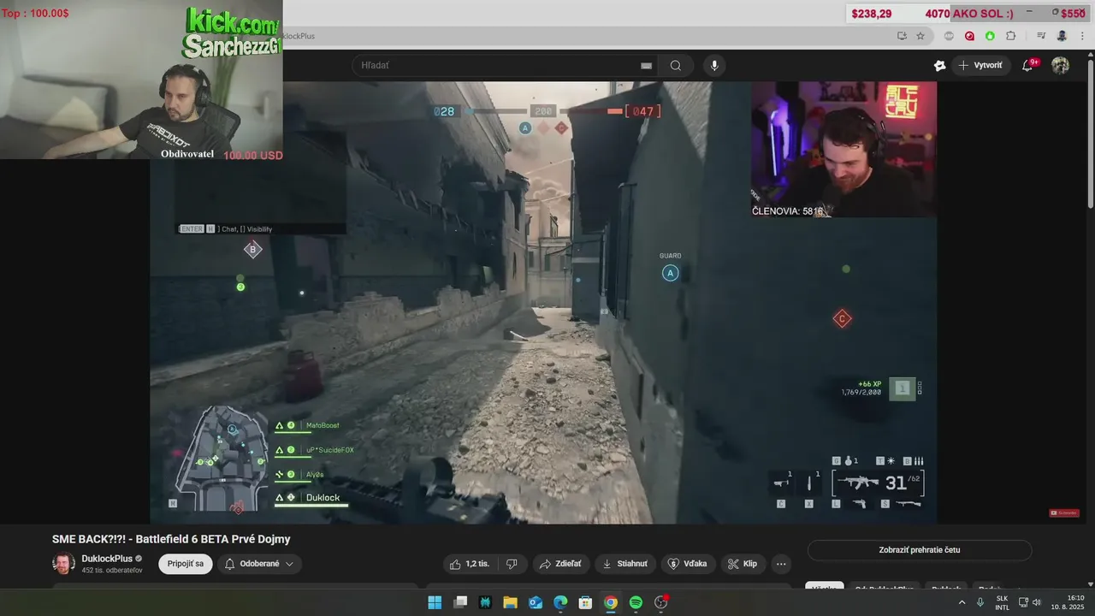This screenshot has width=1095, height=616.
Task: Click the install app icon in address bar
Action: [x=902, y=36]
